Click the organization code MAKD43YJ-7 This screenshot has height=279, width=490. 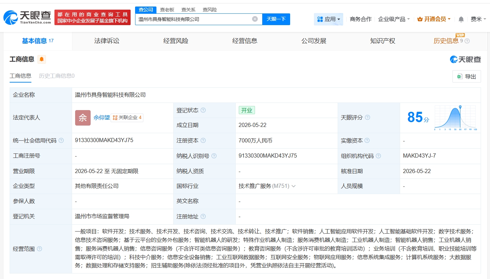pyautogui.click(x=419, y=156)
